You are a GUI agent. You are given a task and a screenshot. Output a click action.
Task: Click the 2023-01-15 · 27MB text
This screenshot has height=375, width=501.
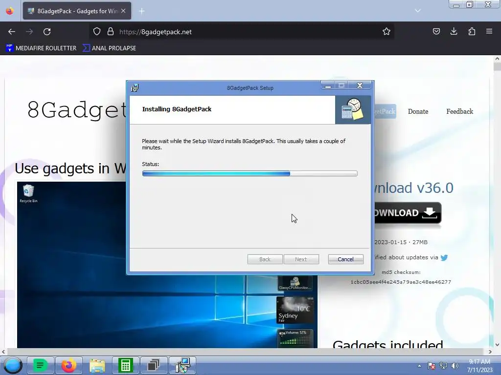click(x=401, y=242)
